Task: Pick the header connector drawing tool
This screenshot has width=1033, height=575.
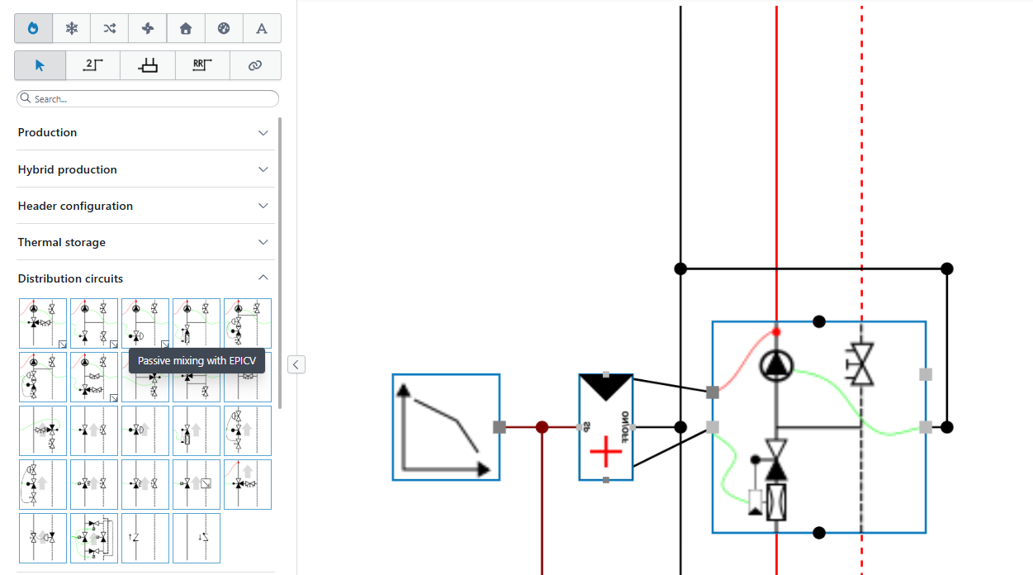Action: click(148, 65)
